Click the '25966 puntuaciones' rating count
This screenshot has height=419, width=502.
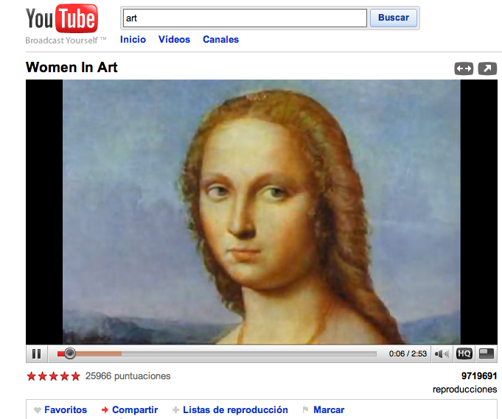tap(128, 376)
